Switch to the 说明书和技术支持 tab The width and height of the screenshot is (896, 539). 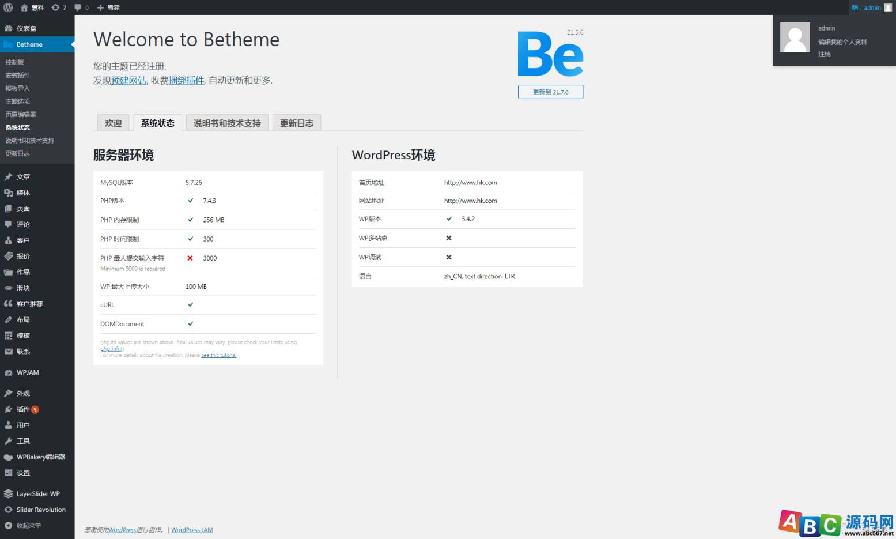click(227, 123)
